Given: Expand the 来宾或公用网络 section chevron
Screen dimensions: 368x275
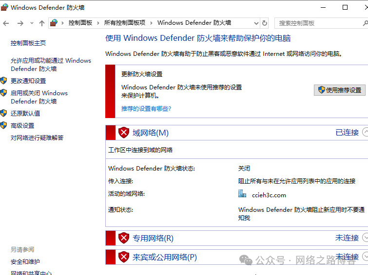Looking at the screenshot, I should pyautogui.click(x=366, y=256).
